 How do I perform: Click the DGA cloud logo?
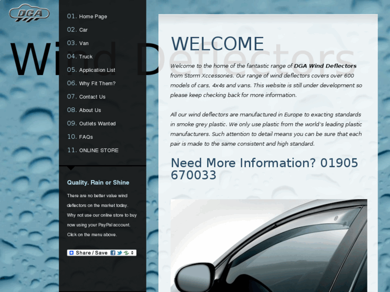30,13
